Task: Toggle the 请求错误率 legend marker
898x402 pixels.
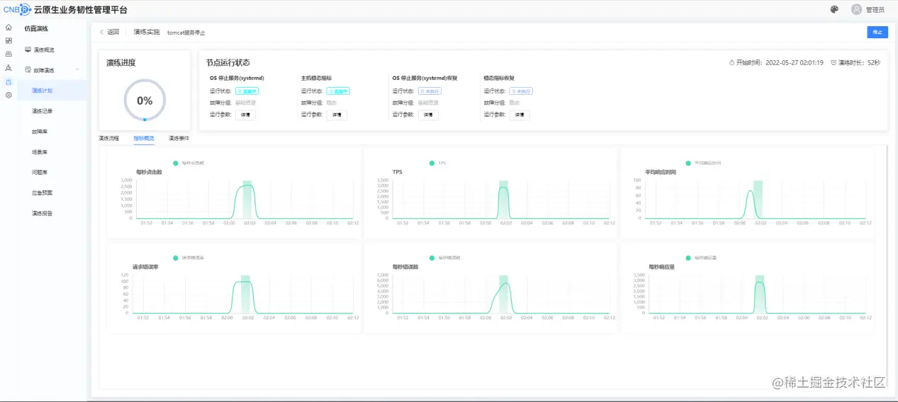Action: [176, 258]
